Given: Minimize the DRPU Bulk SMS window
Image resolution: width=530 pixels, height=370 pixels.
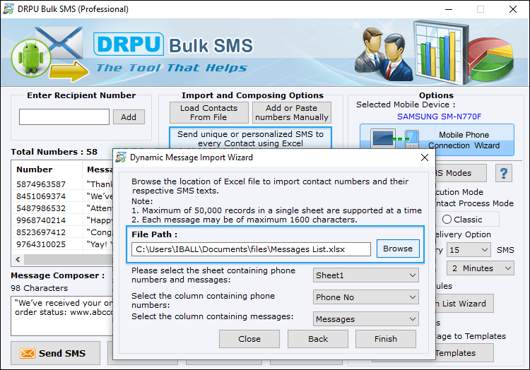Looking at the screenshot, I should [449, 9].
